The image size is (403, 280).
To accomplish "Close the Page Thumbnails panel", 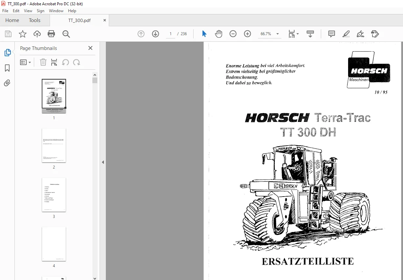I will point(90,48).
